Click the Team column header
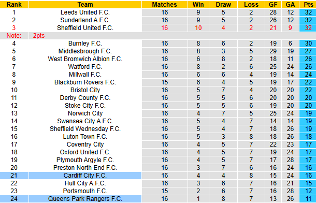The height and width of the screenshot is (203, 316). point(85,5)
